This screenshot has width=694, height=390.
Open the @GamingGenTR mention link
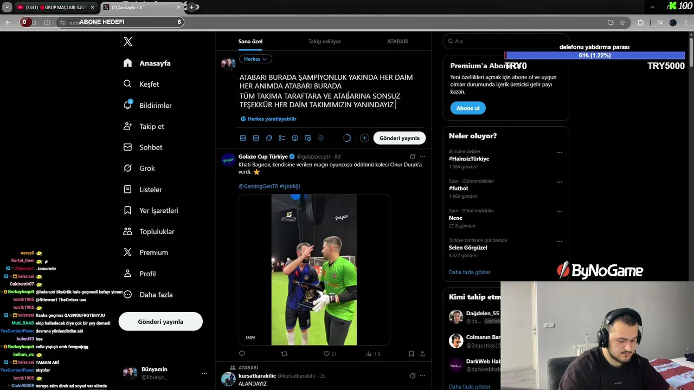[258, 186]
